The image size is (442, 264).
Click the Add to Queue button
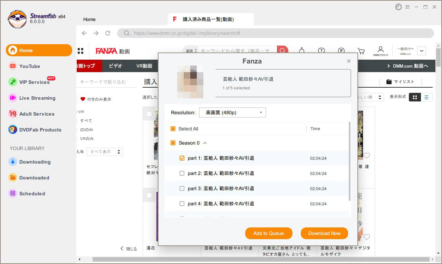click(269, 233)
